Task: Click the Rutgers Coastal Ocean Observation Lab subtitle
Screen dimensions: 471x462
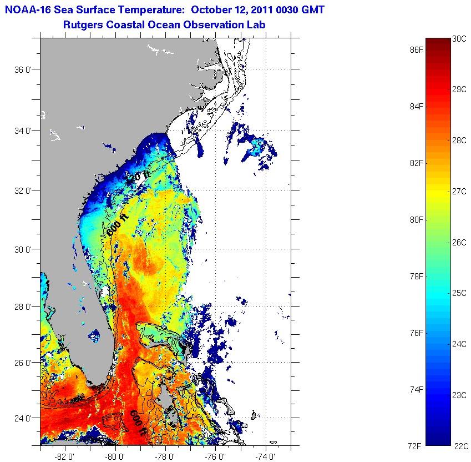Action: (x=164, y=24)
